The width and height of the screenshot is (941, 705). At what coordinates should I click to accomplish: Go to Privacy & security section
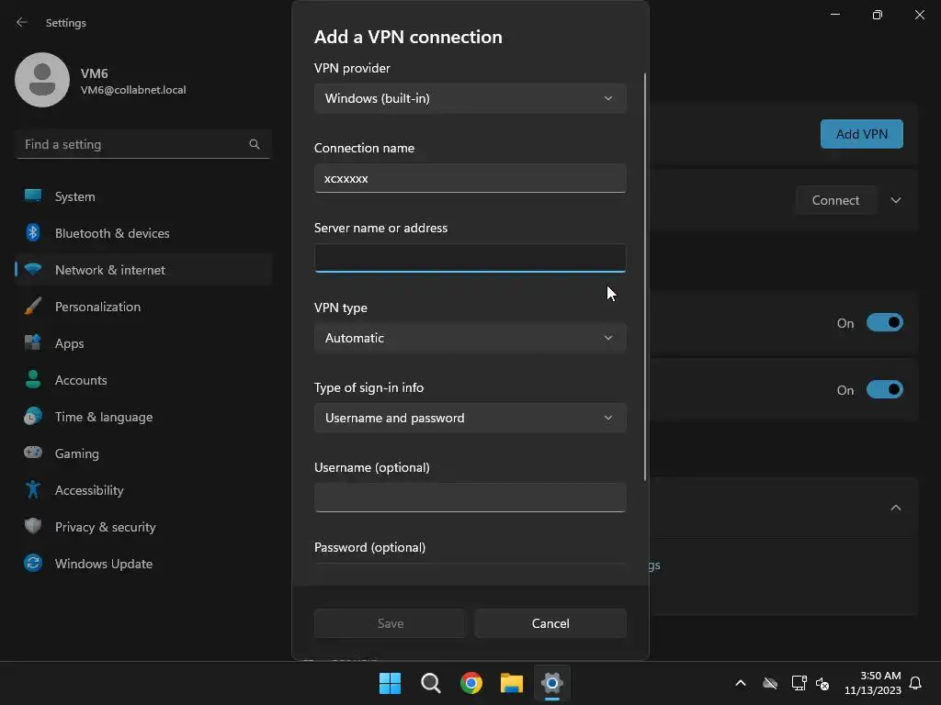(105, 527)
